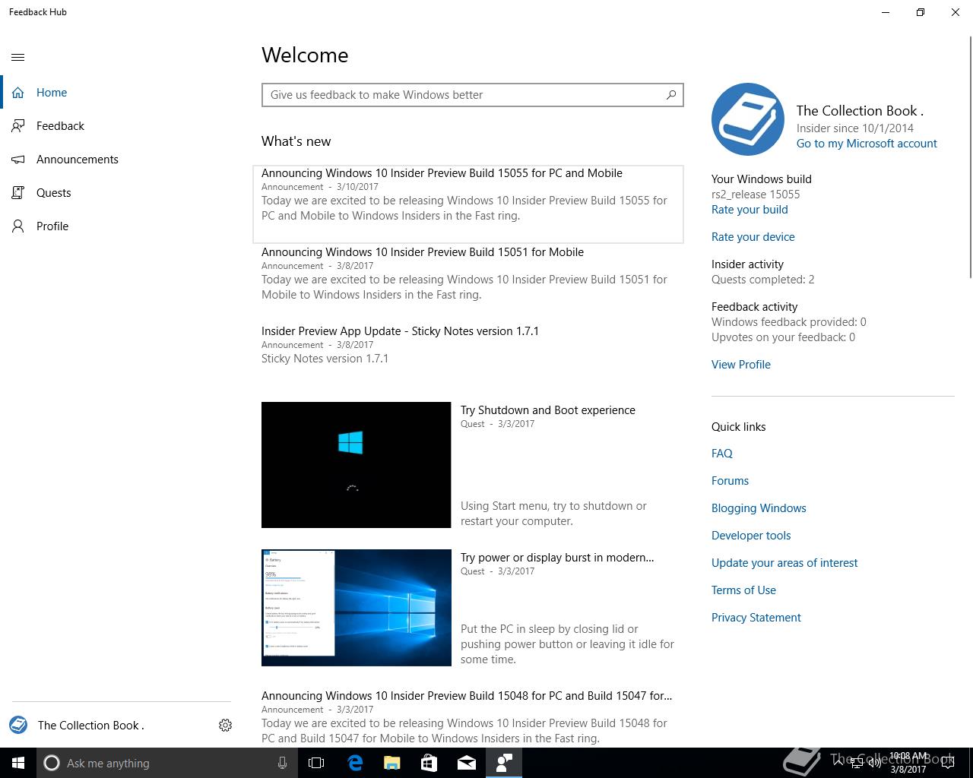
Task: Open Forums quick link
Action: (x=730, y=481)
